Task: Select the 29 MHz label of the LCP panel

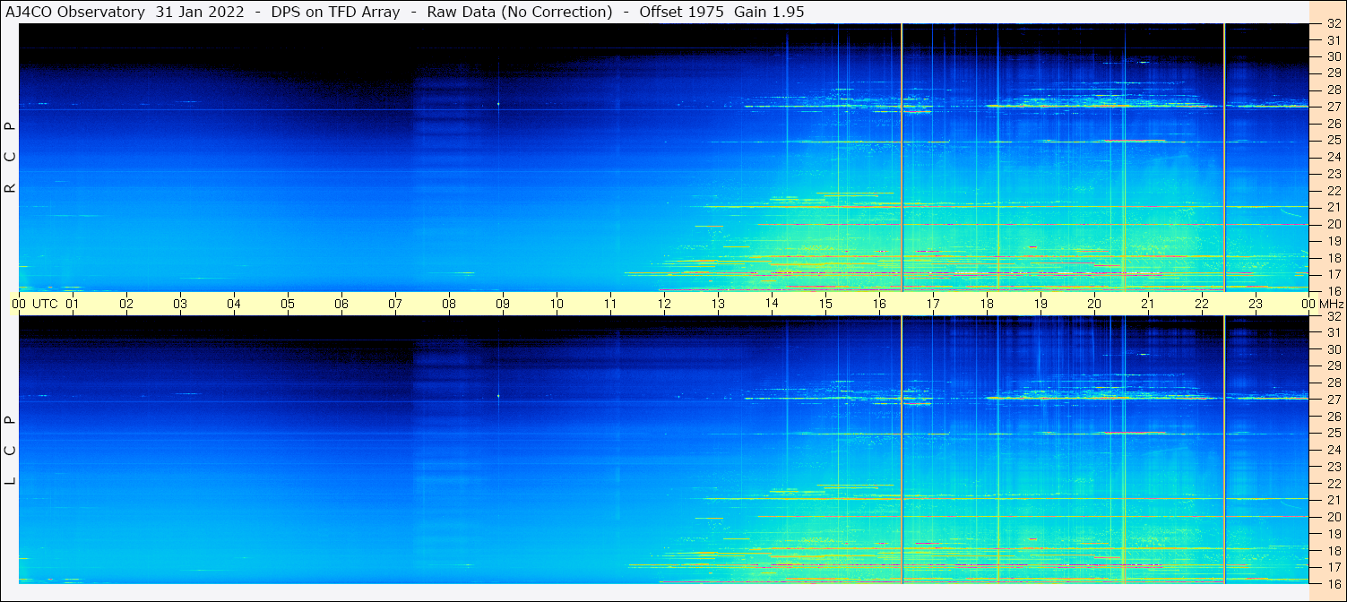Action: point(1333,365)
